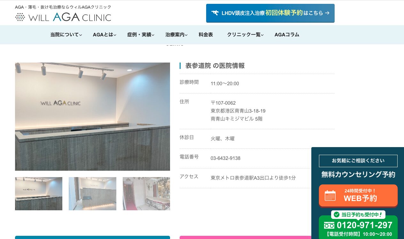
Task: Open the 症例・実績 dropdown
Action: point(141,35)
